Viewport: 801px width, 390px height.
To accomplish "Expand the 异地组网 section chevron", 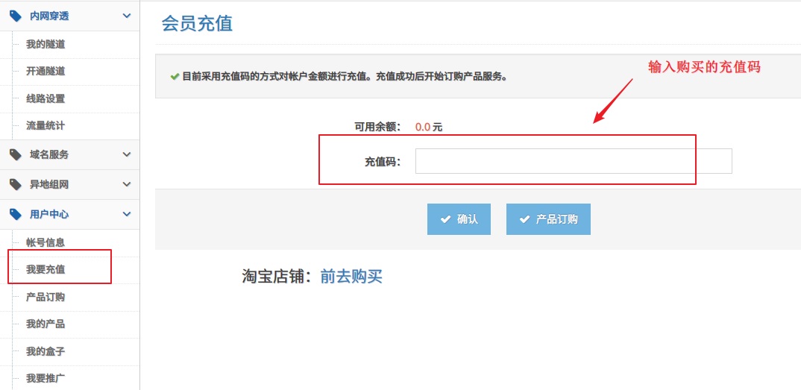I will click(x=126, y=184).
